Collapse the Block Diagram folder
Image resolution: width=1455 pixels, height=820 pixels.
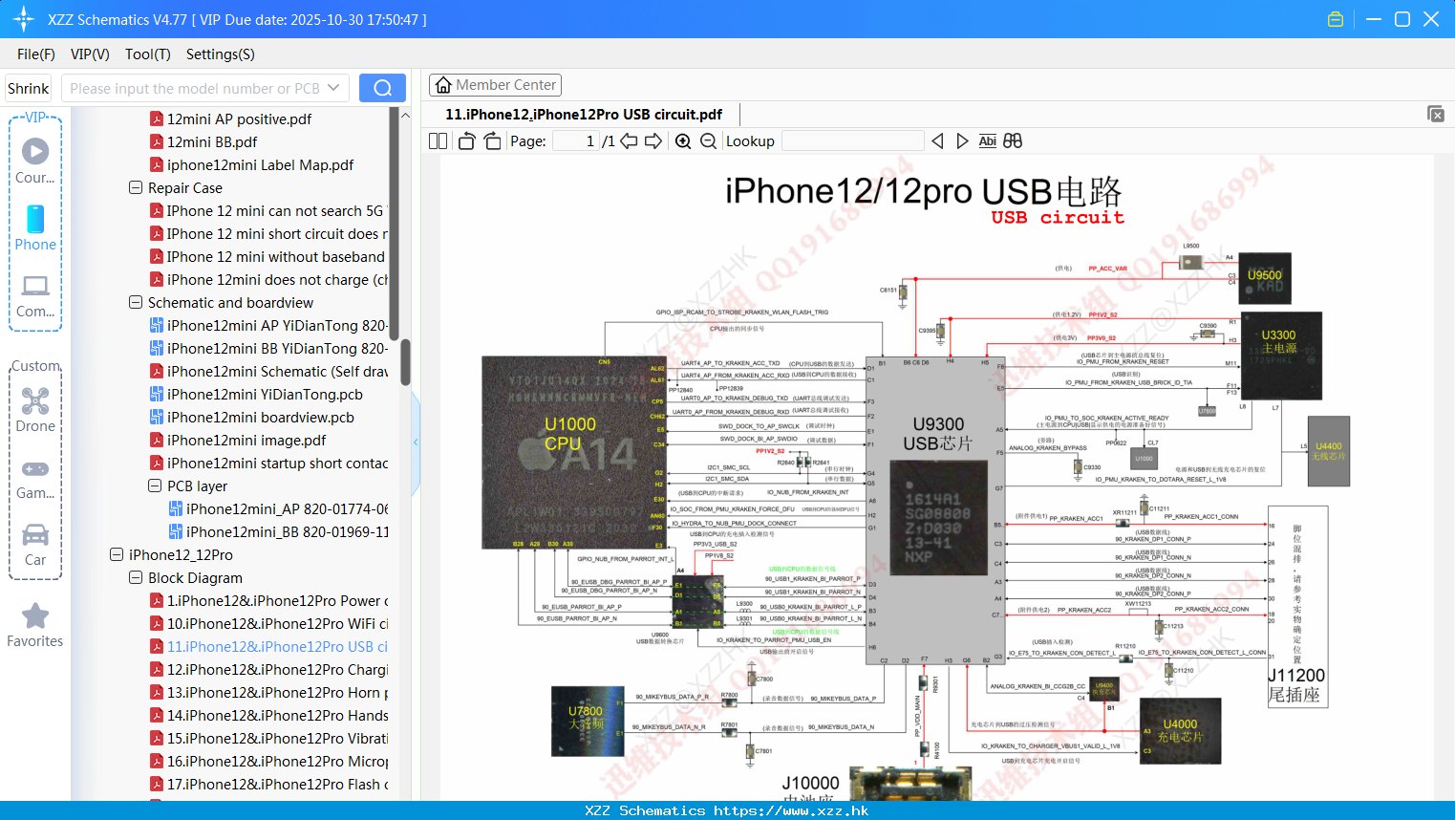coord(136,578)
